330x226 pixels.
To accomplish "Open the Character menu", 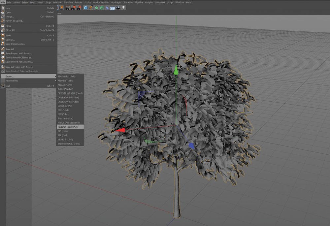I will [128, 3].
